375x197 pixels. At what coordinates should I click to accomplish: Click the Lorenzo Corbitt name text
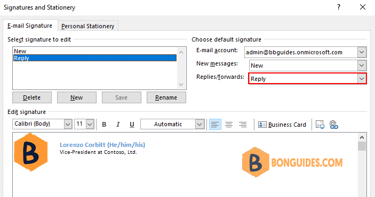pyautogui.click(x=102, y=145)
